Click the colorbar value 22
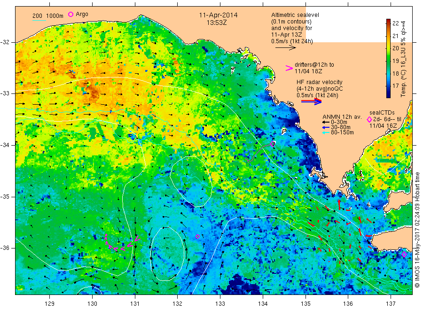423x310 pixels. point(395,23)
